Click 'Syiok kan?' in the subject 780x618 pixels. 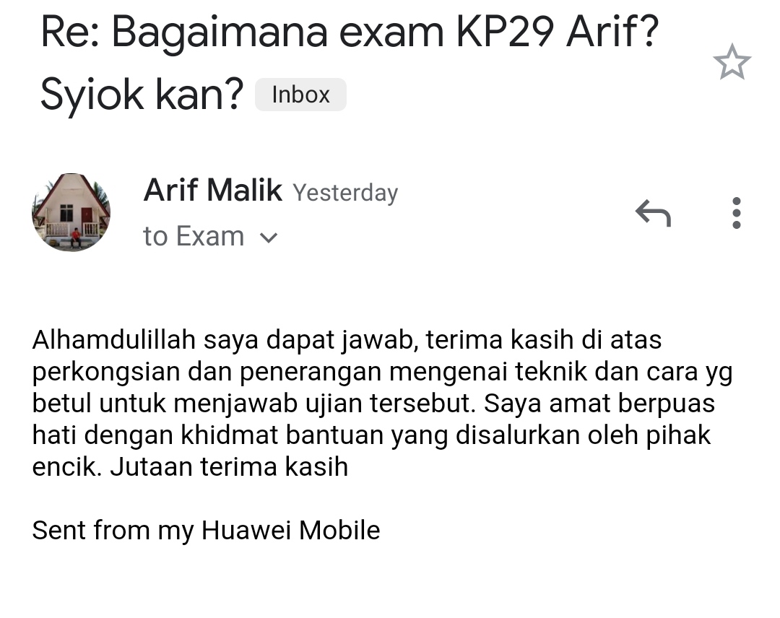coord(142,94)
